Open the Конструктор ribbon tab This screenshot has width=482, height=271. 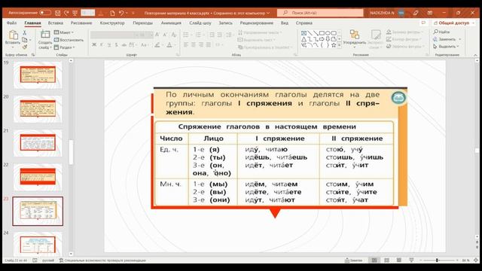click(112, 23)
